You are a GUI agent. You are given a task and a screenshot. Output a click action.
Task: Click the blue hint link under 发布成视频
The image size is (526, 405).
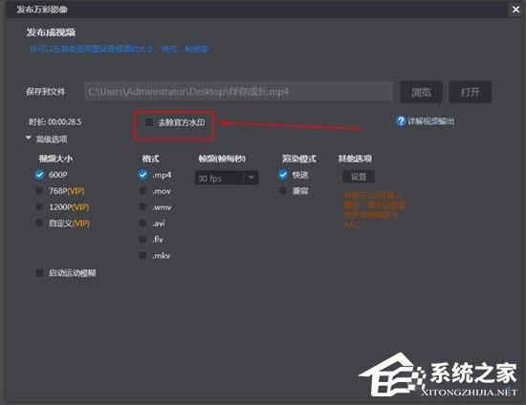click(x=120, y=50)
